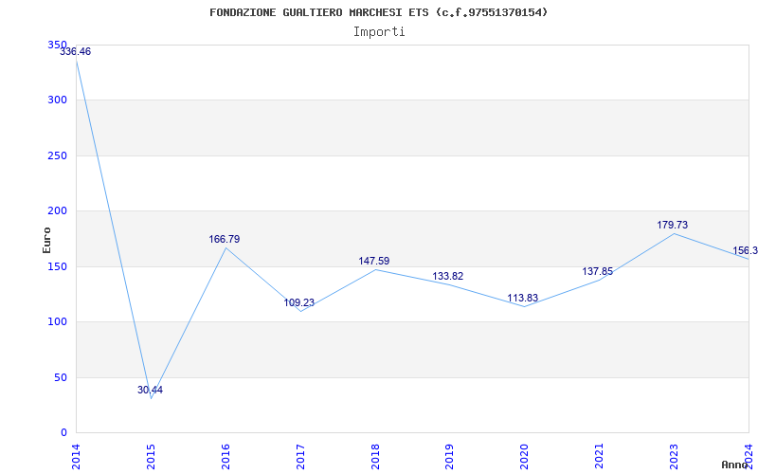
Task: Click the 100 y-axis tick label
Action: click(57, 321)
